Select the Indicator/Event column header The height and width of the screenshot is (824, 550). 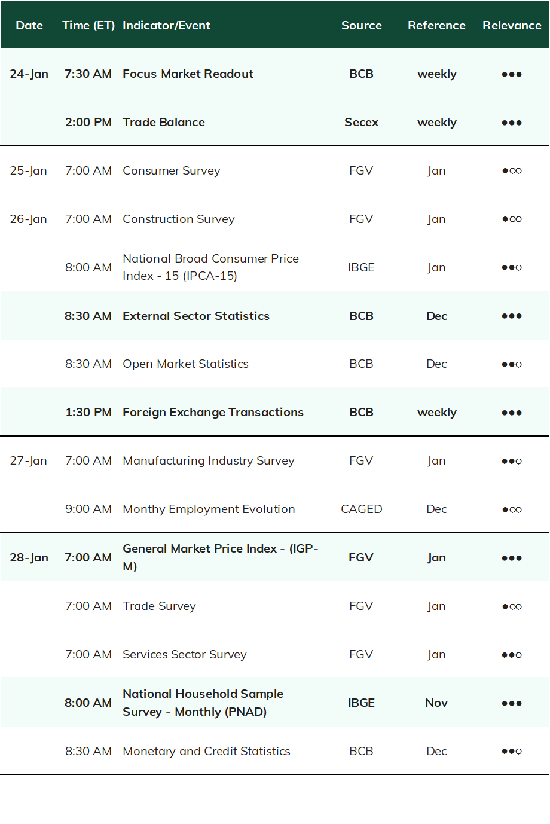point(166,25)
